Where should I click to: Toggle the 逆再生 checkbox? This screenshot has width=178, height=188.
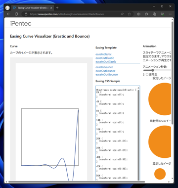click(x=147, y=75)
